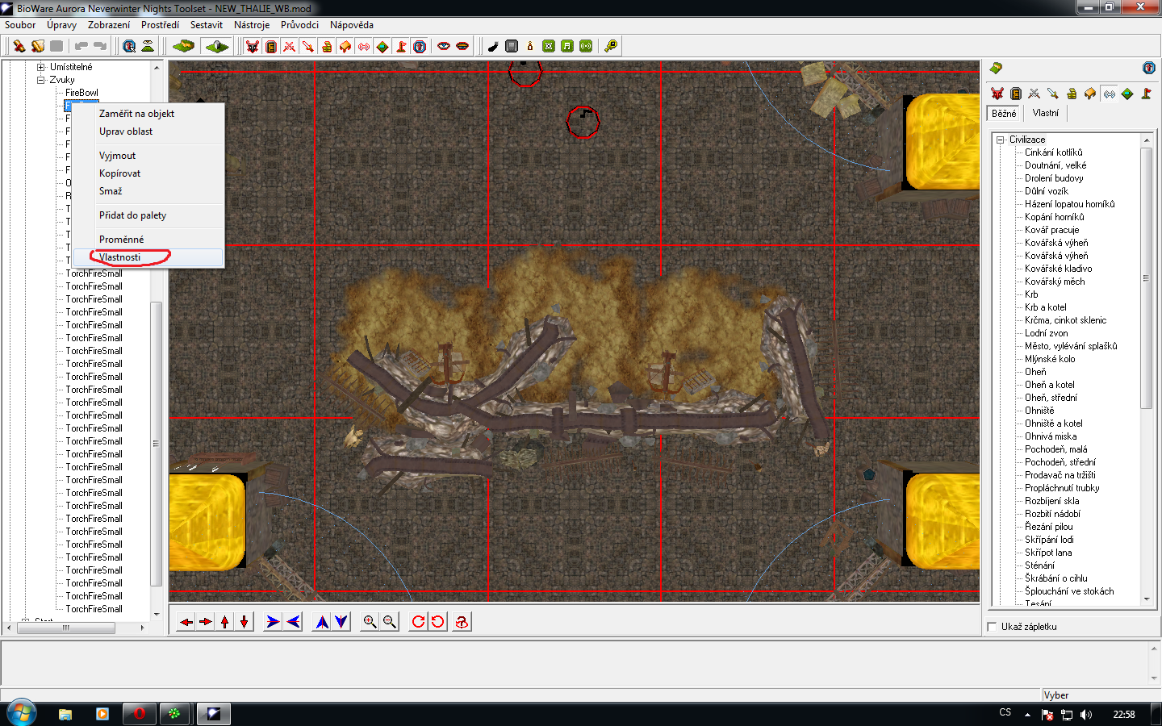Select the gold coins merchant icon in palette

point(1072,94)
